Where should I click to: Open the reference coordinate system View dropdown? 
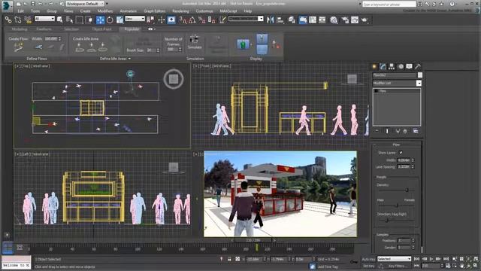(135, 19)
